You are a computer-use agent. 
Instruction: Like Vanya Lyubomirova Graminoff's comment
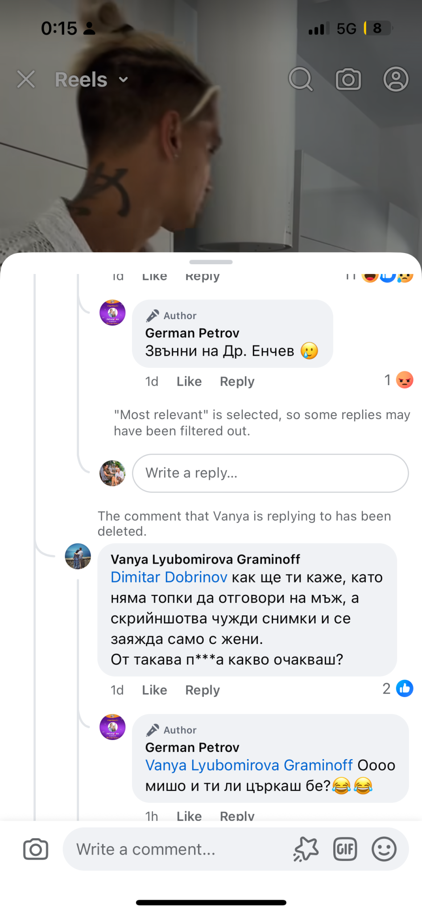pyautogui.click(x=154, y=690)
